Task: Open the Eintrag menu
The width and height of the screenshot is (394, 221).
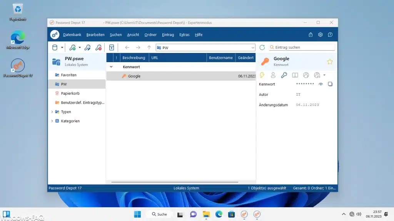Action: (168, 35)
